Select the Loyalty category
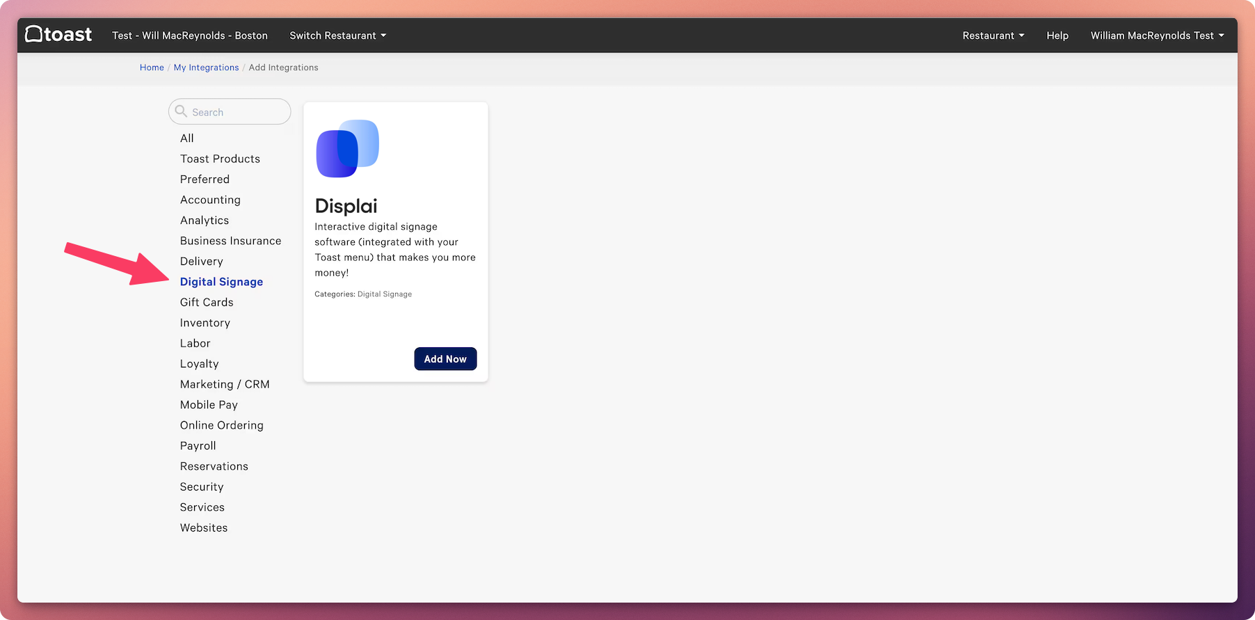1255x620 pixels. click(x=199, y=364)
